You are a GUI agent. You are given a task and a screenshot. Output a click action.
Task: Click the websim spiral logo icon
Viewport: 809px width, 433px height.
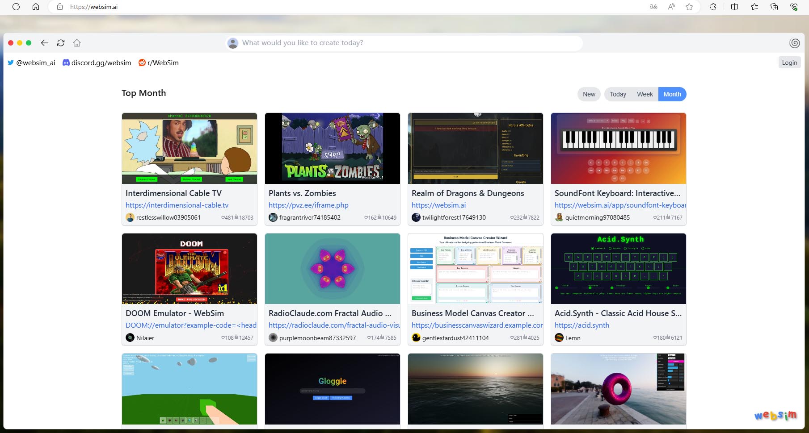point(794,43)
